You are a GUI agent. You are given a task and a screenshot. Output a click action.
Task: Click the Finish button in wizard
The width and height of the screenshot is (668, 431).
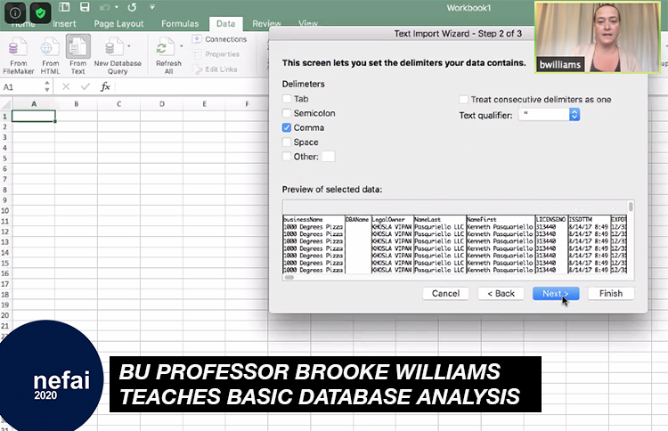pos(610,293)
